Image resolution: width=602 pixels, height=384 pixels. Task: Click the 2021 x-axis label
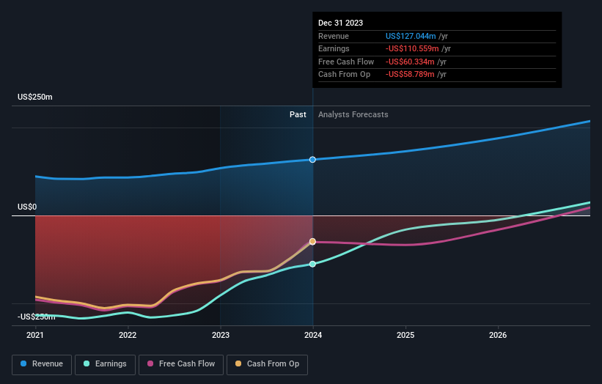[x=35, y=336]
